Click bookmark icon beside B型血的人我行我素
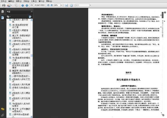 (x=10, y=85)
